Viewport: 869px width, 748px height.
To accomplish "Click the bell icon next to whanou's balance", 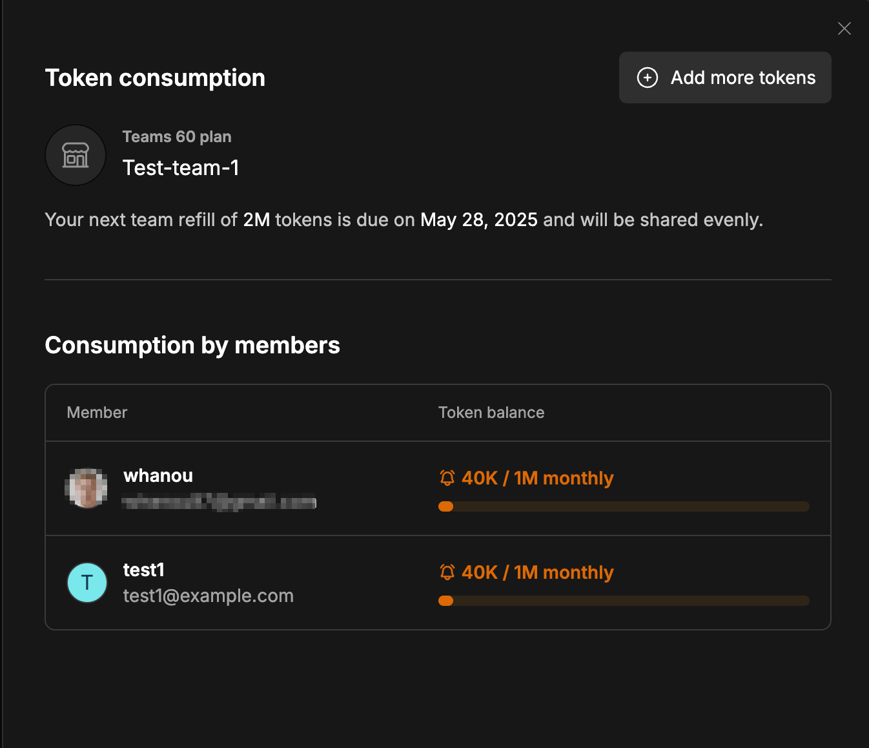I will point(446,477).
